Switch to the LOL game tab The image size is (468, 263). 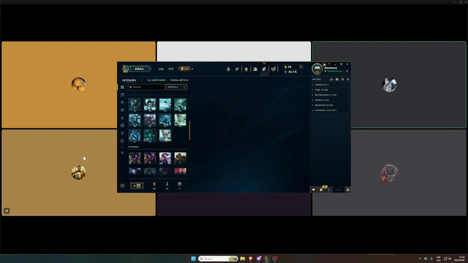point(161,69)
